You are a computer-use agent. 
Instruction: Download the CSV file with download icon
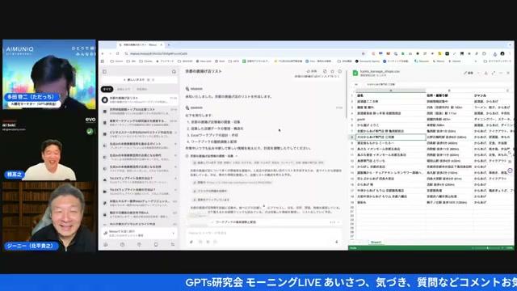click(485, 73)
